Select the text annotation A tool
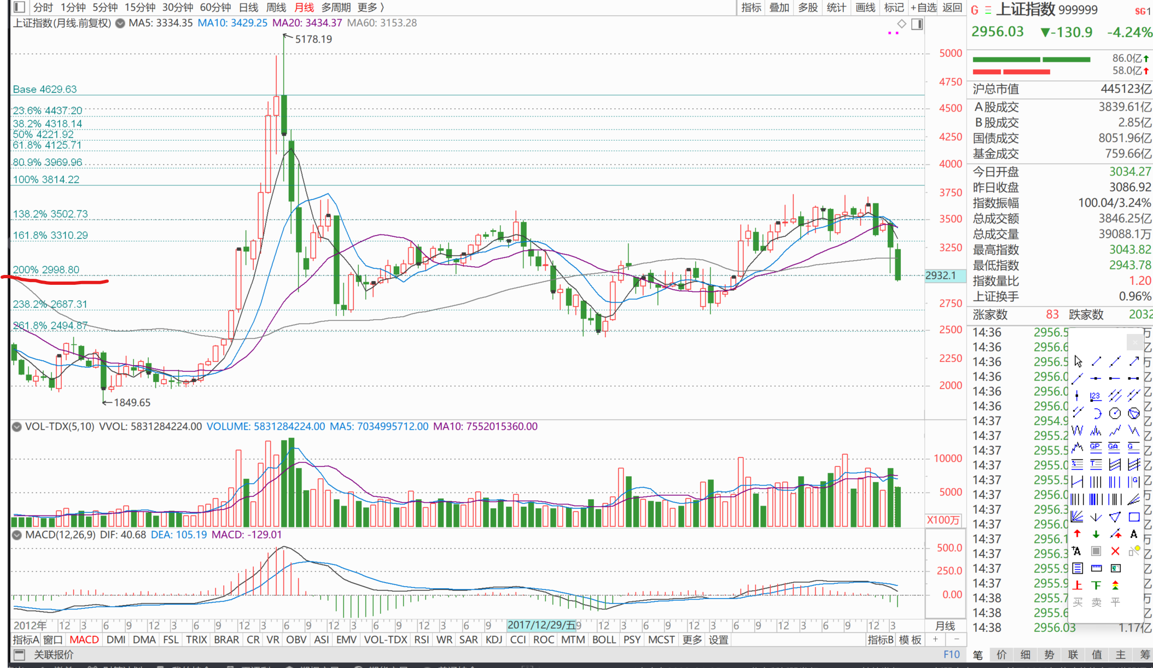1153x668 pixels. [1134, 534]
